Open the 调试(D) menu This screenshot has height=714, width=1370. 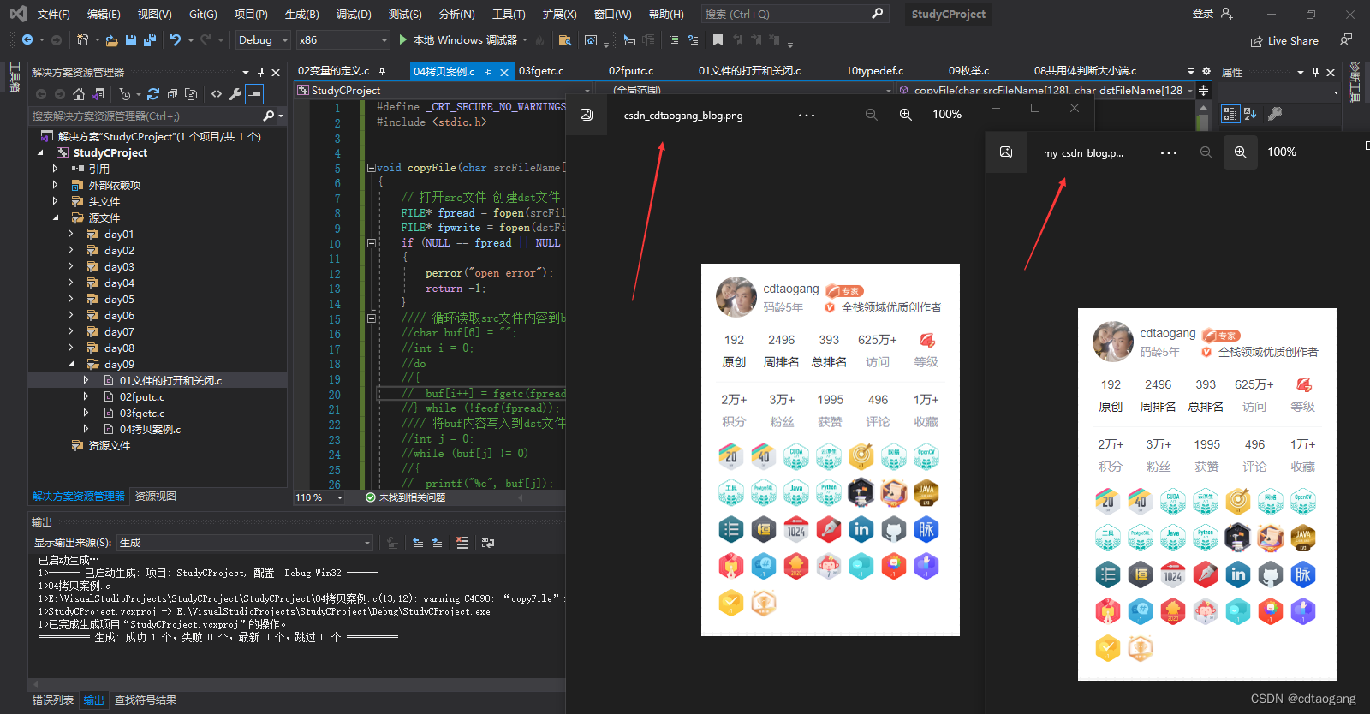tap(354, 15)
